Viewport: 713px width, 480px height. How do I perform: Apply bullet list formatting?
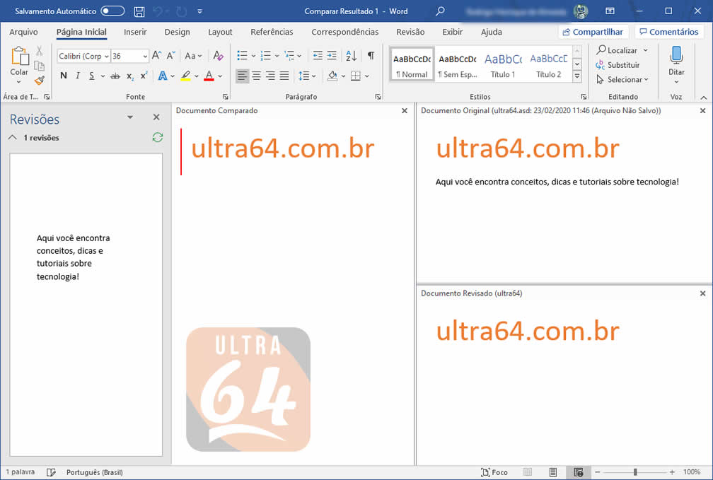[243, 56]
